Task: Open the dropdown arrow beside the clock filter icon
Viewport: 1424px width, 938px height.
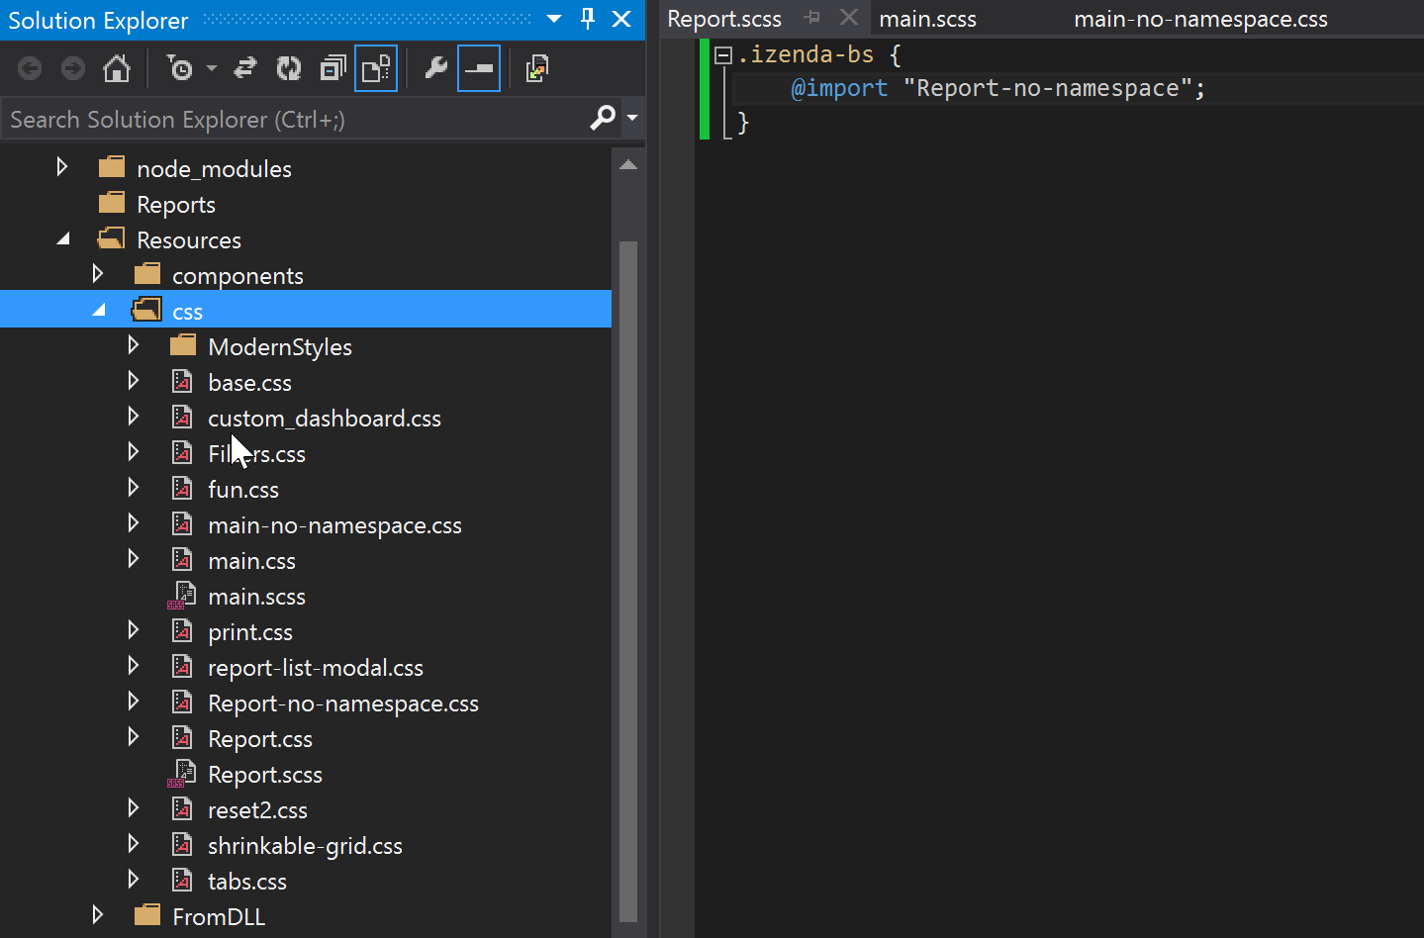Action: tap(212, 68)
